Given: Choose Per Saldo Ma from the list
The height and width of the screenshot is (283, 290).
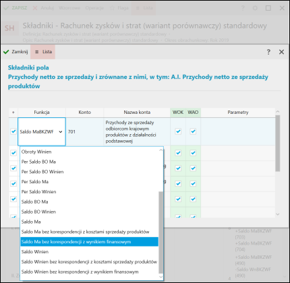Looking at the screenshot, I should 90,182.
